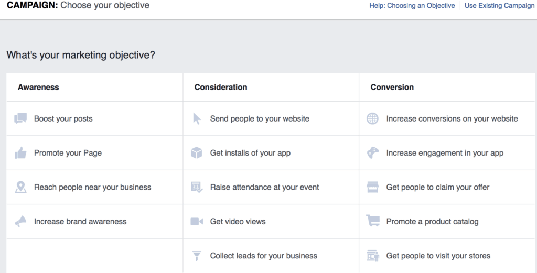The width and height of the screenshot is (537, 273).
Task: Click the globe icon for website conversions
Action: tap(373, 119)
